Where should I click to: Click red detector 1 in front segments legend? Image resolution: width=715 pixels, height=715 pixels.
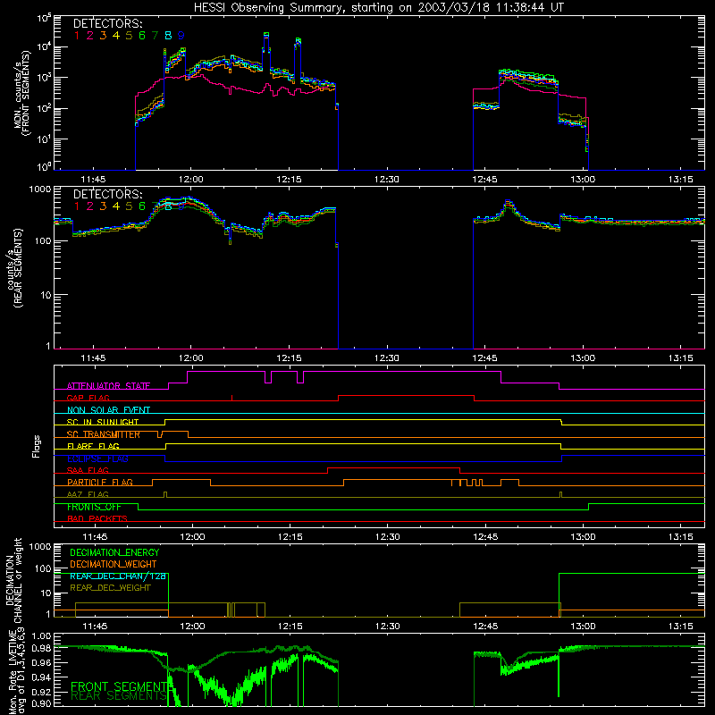(x=77, y=36)
